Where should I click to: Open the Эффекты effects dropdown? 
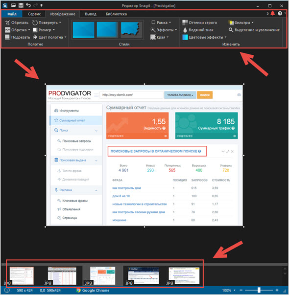164,30
